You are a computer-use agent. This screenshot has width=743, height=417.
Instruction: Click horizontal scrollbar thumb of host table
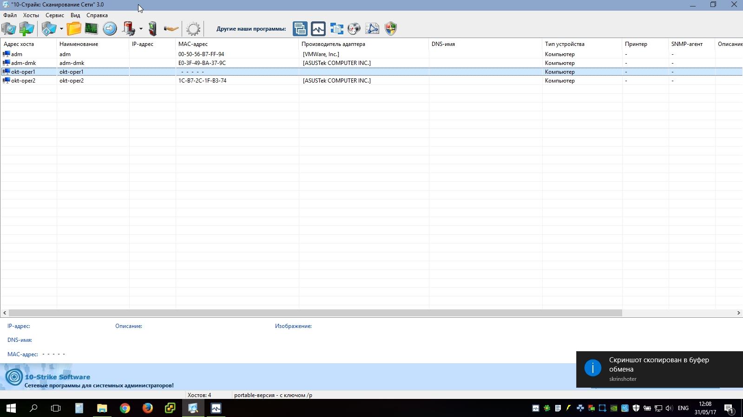315,313
